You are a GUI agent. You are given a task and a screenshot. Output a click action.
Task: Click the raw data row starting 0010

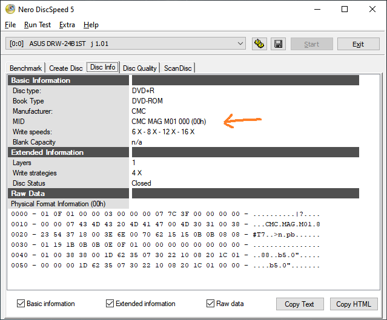coord(165,224)
